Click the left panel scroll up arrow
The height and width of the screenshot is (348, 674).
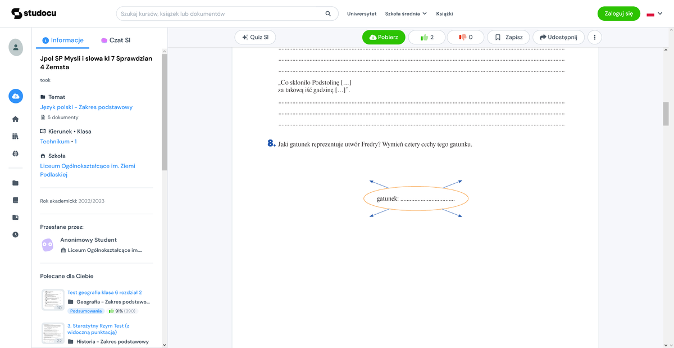pos(165,51)
